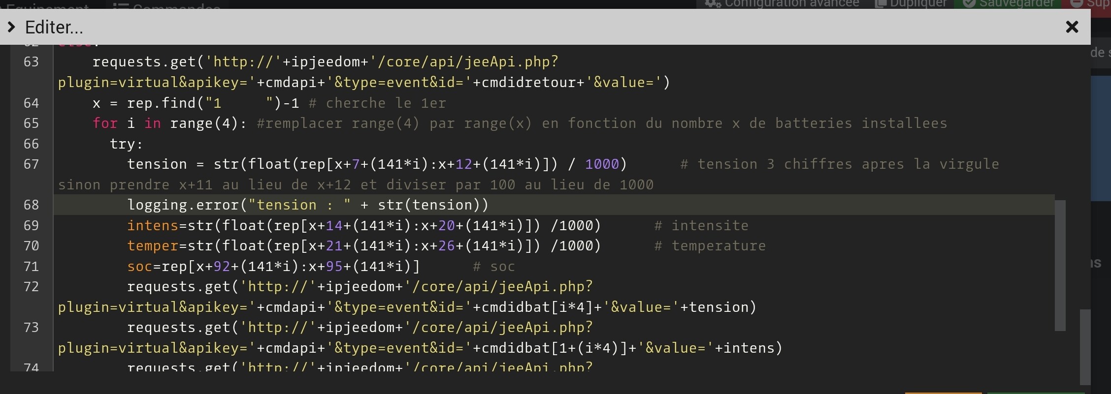
Task: Click the 'soc' variable on line 71
Action: click(x=140, y=267)
